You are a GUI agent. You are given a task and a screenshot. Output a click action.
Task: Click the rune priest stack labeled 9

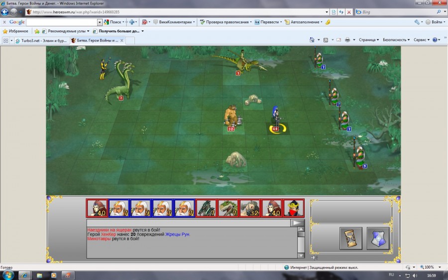point(360,153)
